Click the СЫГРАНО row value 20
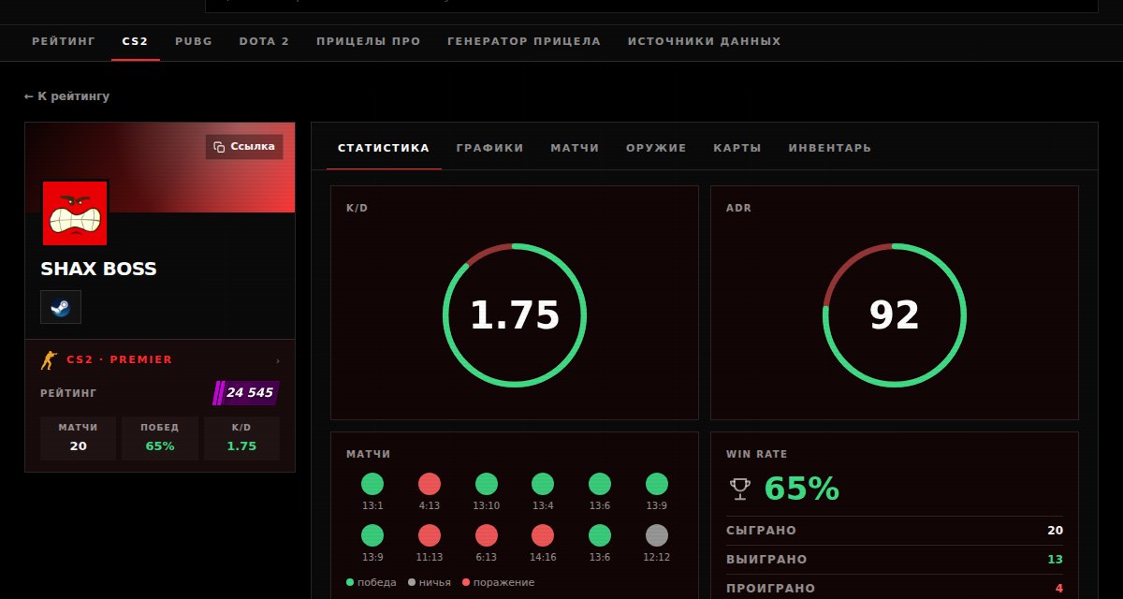Viewport: 1123px width, 599px height. (x=1056, y=531)
